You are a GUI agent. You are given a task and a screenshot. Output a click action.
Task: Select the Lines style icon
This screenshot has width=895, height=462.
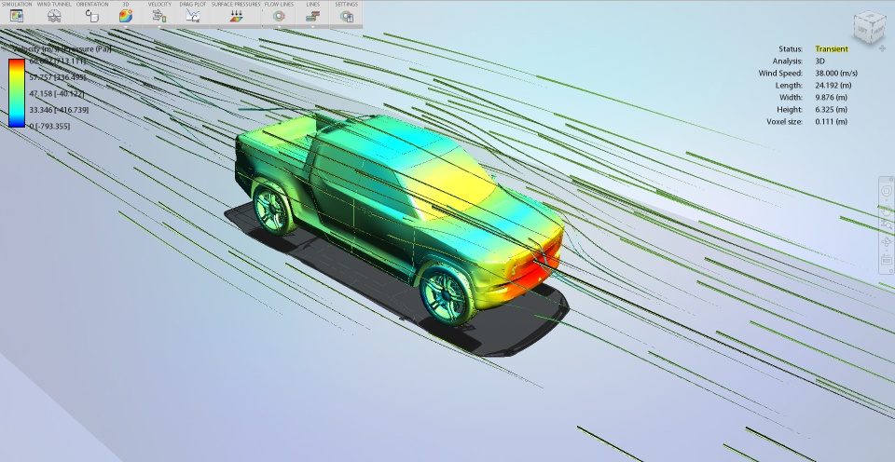(312, 16)
